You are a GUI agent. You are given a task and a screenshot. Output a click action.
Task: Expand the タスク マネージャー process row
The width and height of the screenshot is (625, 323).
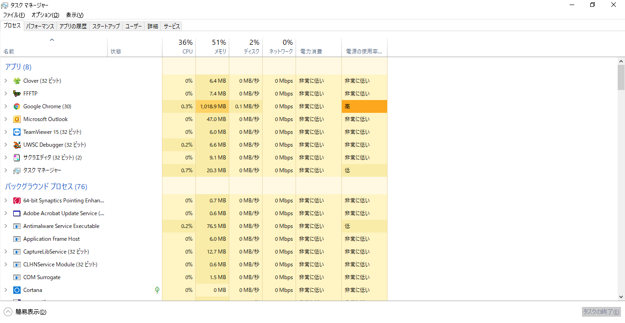tap(5, 170)
